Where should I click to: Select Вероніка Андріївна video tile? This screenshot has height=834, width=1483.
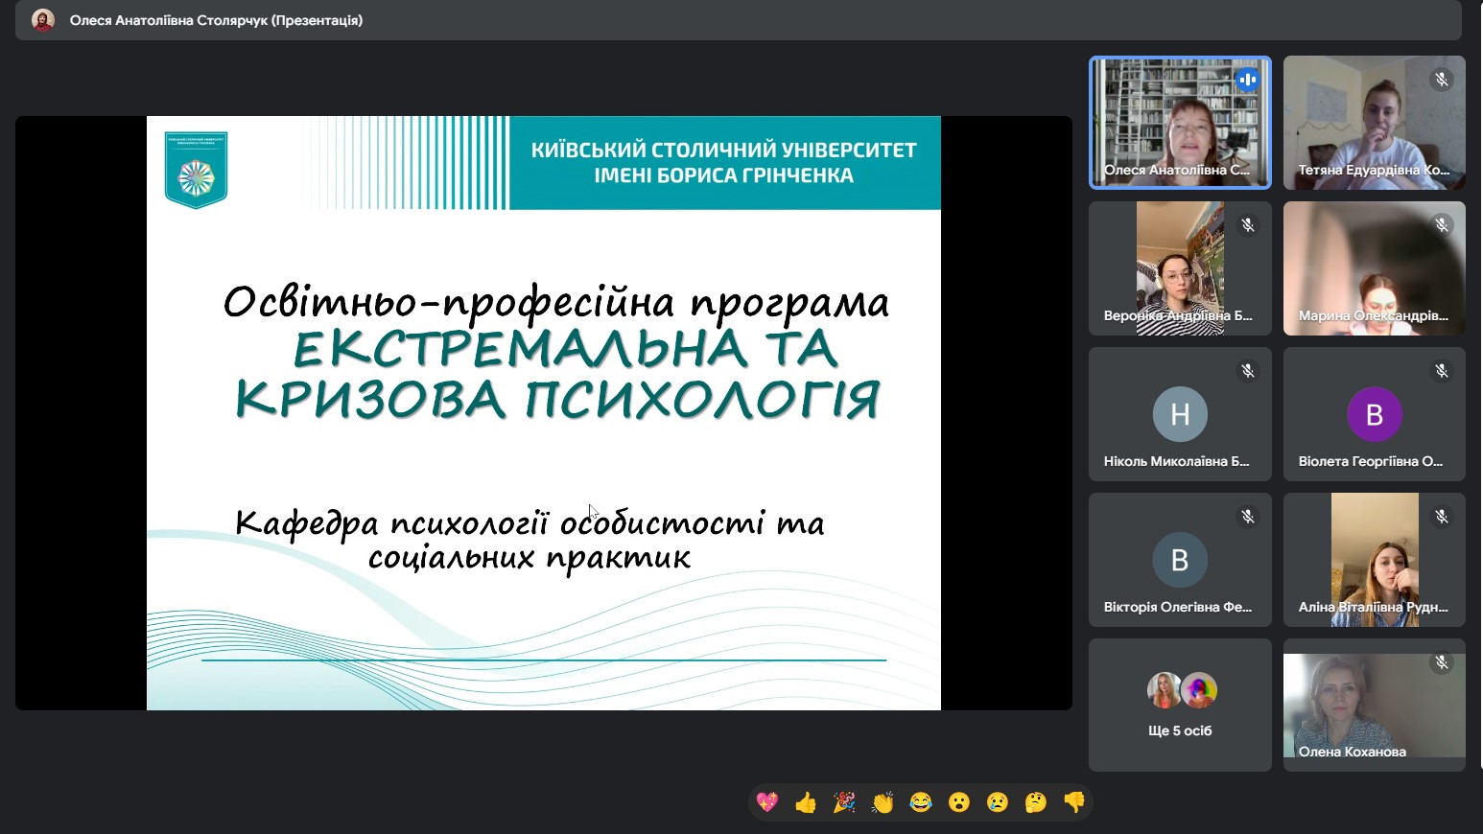1180,268
